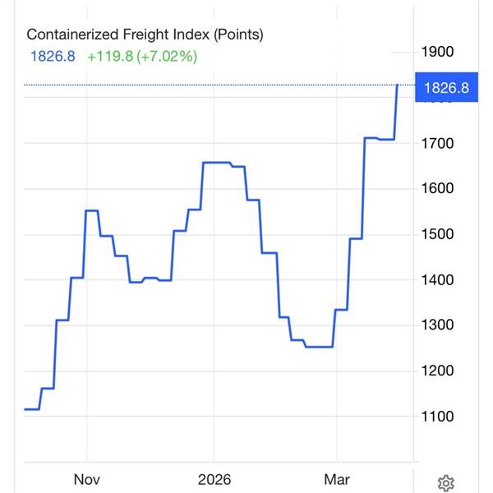This screenshot has width=493, height=493.
Task: Click the 1300 price axis label
Action: pos(437,326)
